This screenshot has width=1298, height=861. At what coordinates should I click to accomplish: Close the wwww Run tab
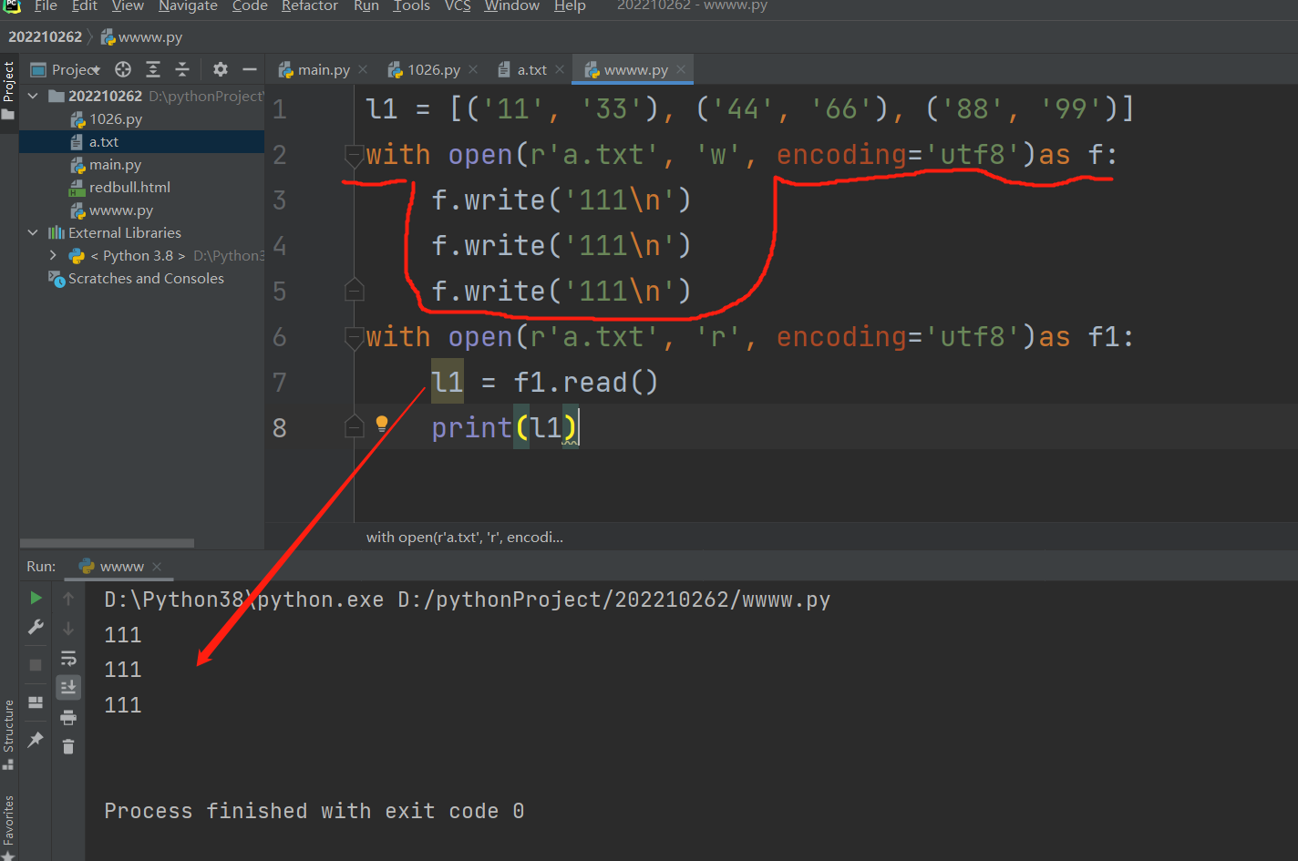157,567
